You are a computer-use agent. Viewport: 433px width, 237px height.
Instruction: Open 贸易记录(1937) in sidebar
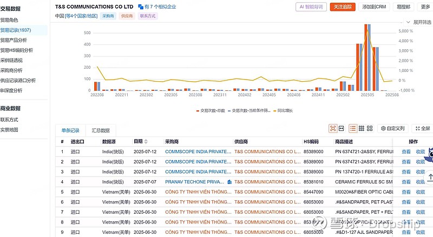[16, 30]
